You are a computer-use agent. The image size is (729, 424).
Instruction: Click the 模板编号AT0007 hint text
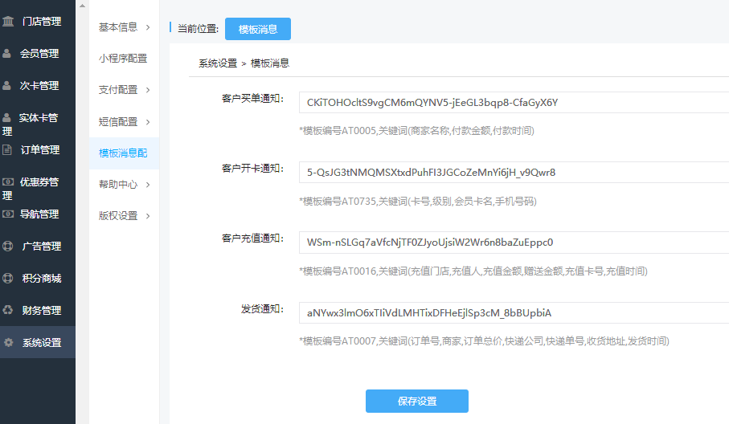[484, 341]
